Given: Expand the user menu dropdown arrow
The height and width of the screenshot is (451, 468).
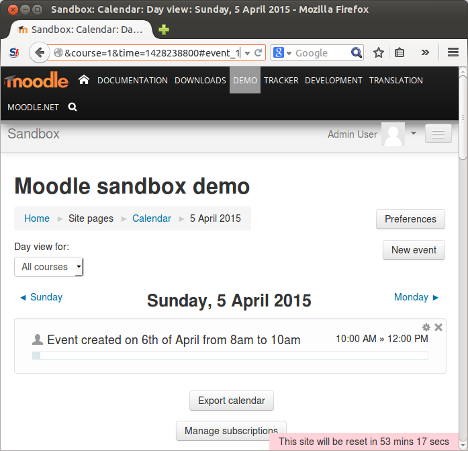Looking at the screenshot, I should [x=414, y=133].
